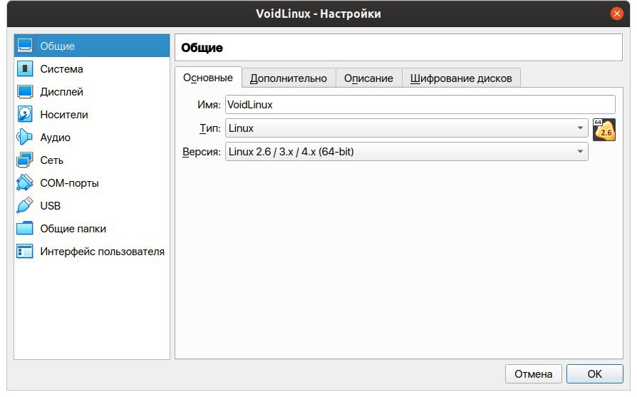Select the Дисплей label in sidebar
Viewport: 637px width, 397px height.
pos(62,92)
